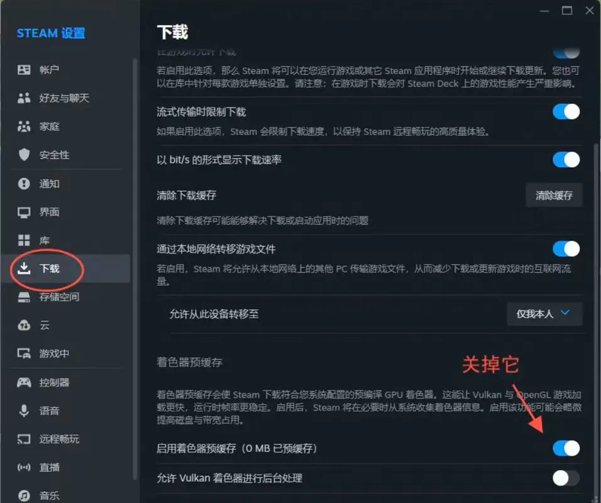Image resolution: width=601 pixels, height=503 pixels.
Task: Click the main content scrollbar on right
Action: (595, 322)
